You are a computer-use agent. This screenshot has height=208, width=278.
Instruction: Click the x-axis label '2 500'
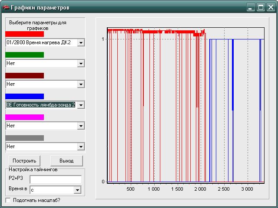coord(224,189)
